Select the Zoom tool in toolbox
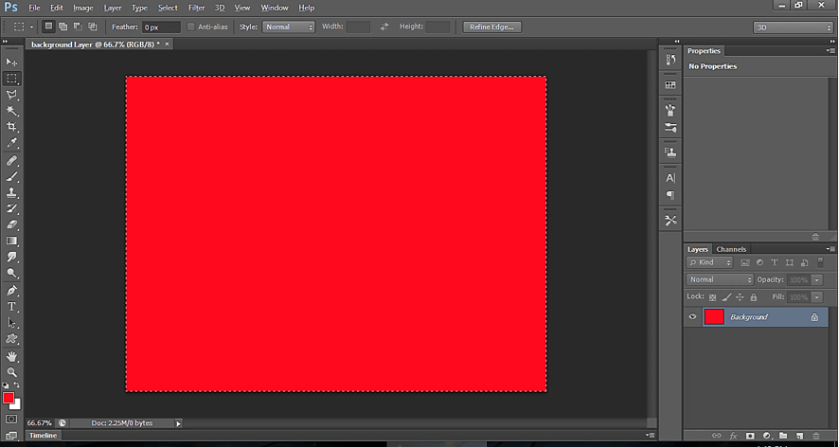Viewport: 839px width, 447px height. point(11,372)
